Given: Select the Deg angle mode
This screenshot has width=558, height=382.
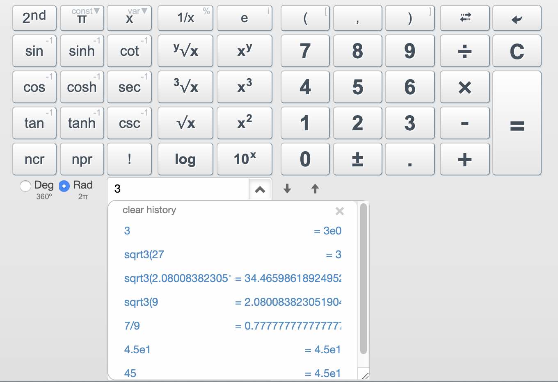Looking at the screenshot, I should point(25,186).
